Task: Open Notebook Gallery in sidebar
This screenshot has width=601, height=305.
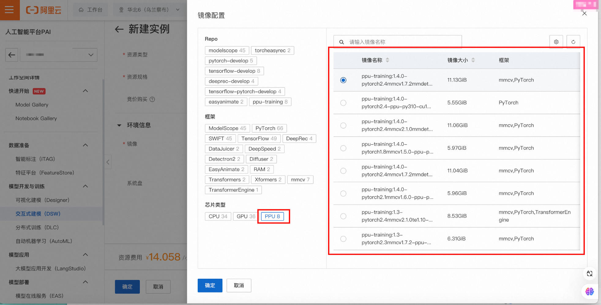Action: pyautogui.click(x=36, y=119)
